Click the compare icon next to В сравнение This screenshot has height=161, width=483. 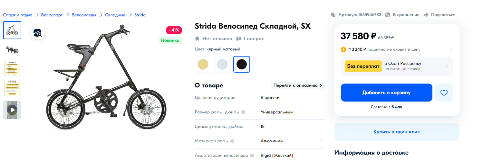[x=388, y=15]
